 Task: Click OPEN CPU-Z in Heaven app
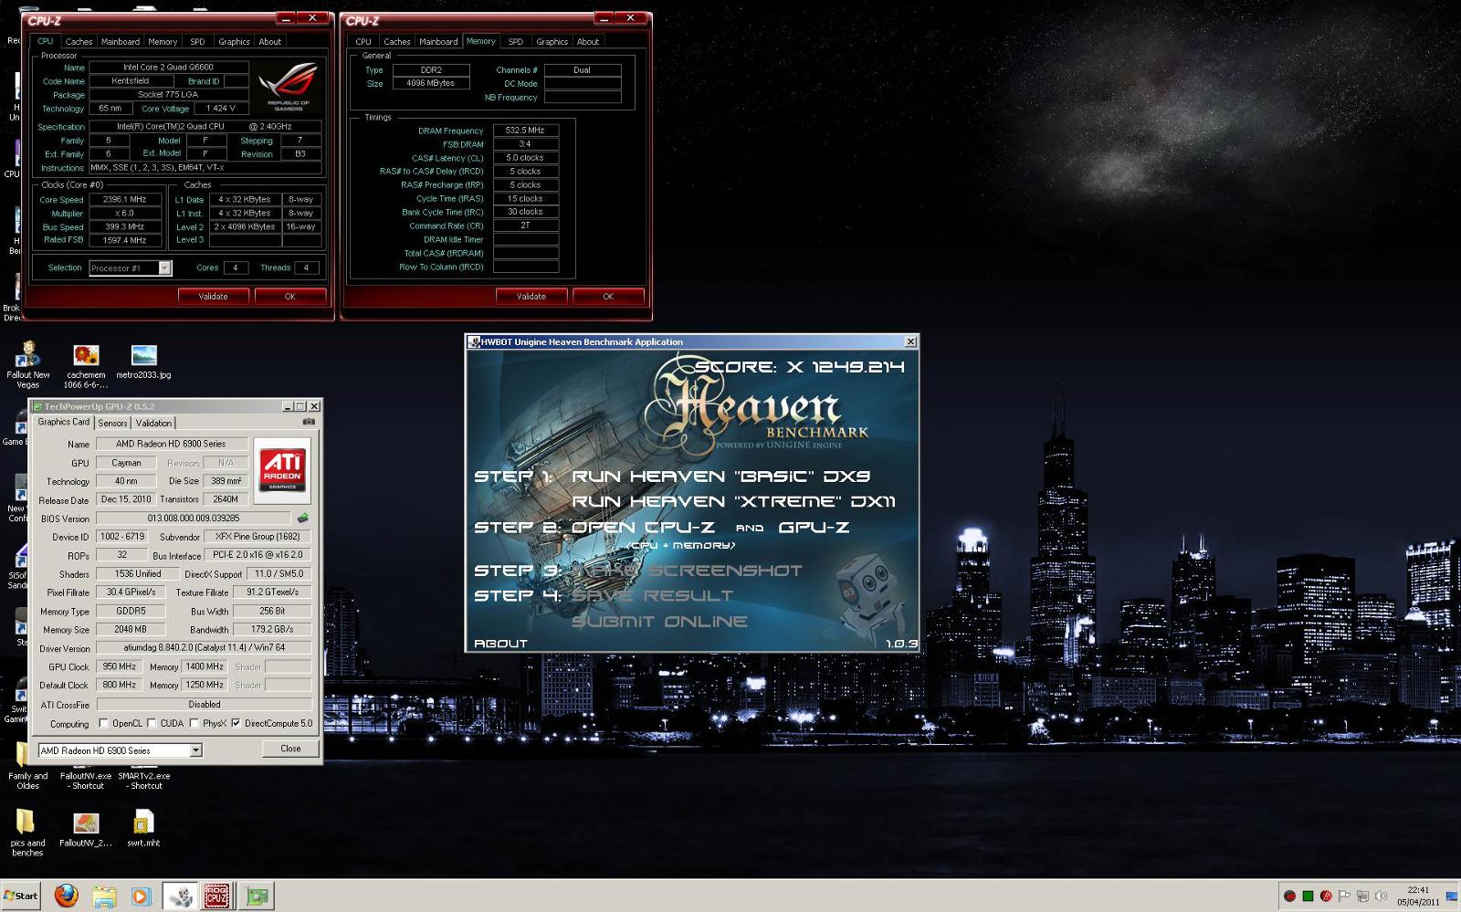click(643, 528)
